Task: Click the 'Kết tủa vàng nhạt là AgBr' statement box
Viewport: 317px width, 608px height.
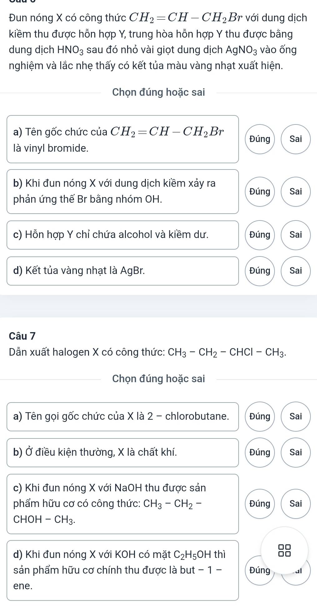Action: [123, 271]
